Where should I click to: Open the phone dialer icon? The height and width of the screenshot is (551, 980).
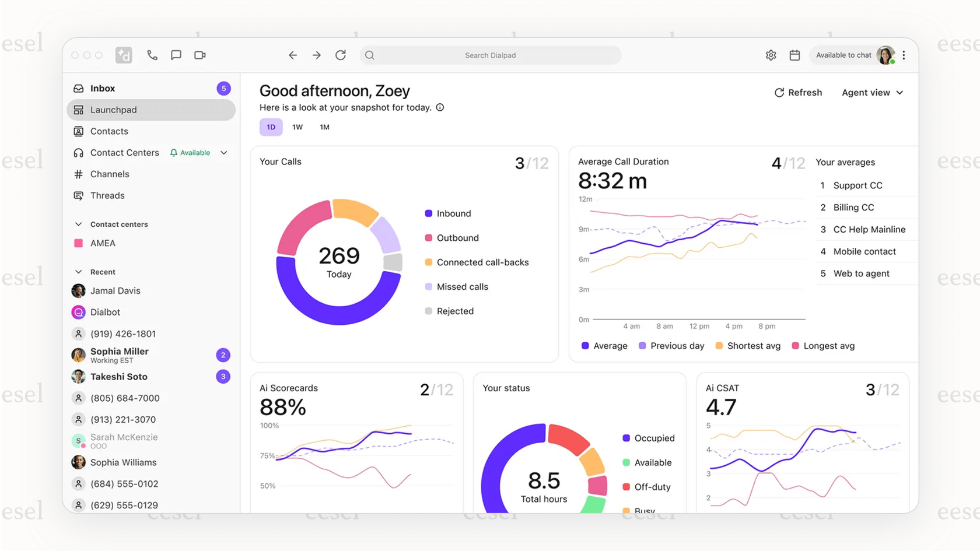pyautogui.click(x=152, y=55)
